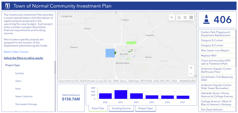Select Constitution Trail Repaving 2022 project
Screen dimensions: 238x113
217,79
